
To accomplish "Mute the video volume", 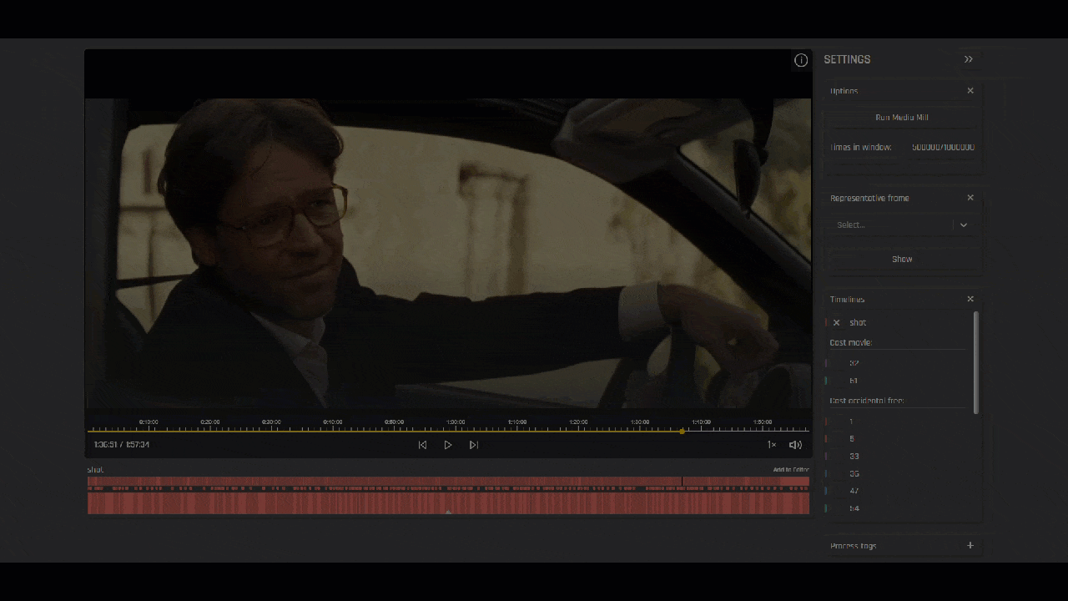I will 795,445.
